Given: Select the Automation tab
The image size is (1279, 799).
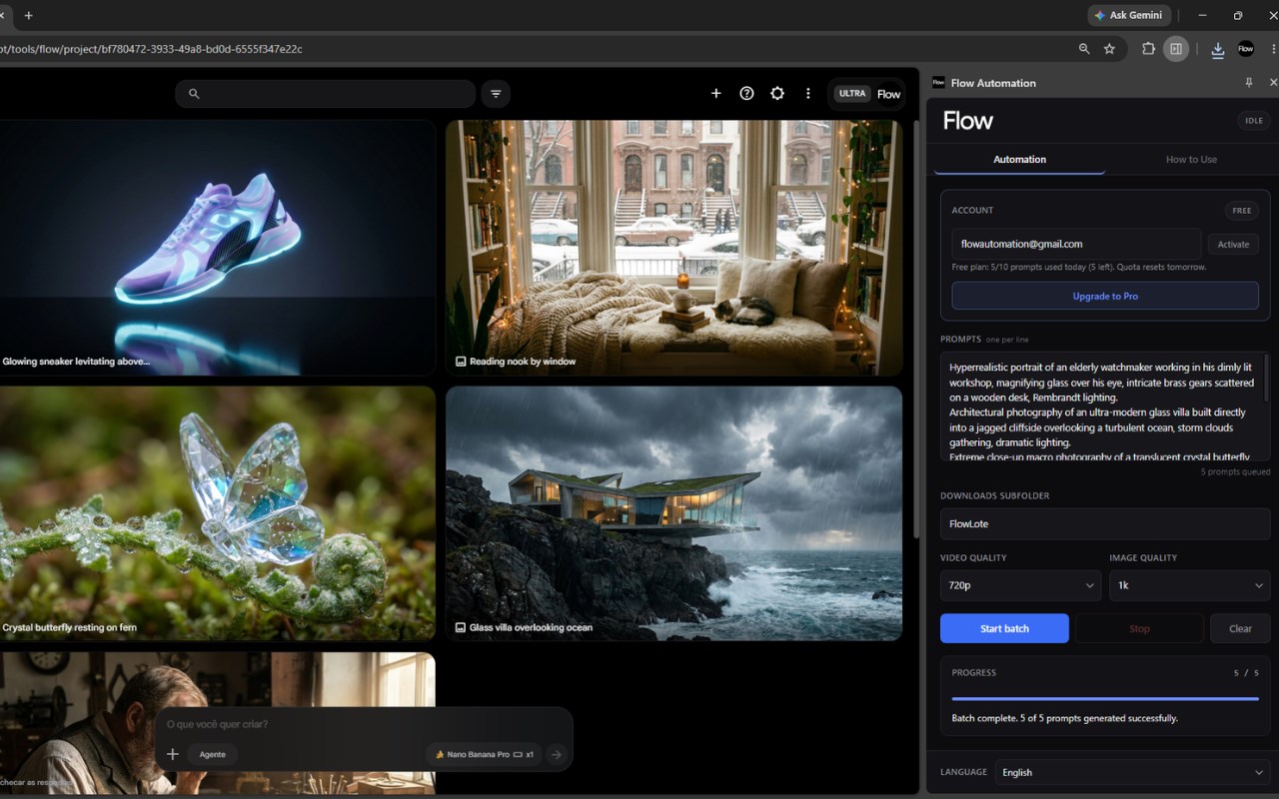Looking at the screenshot, I should 1019,160.
